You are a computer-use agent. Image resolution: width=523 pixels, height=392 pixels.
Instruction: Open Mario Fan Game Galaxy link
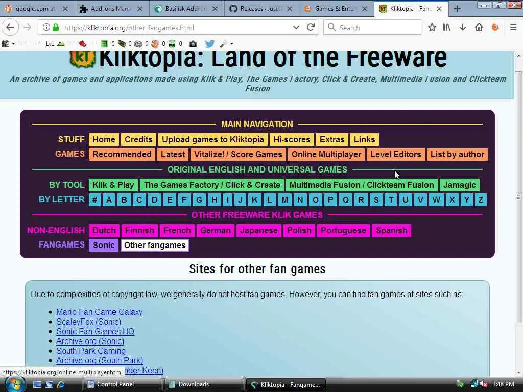click(100, 312)
